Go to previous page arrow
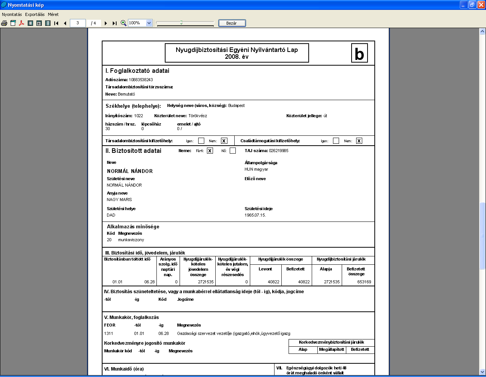This screenshot has height=377, width=486. tap(65, 23)
